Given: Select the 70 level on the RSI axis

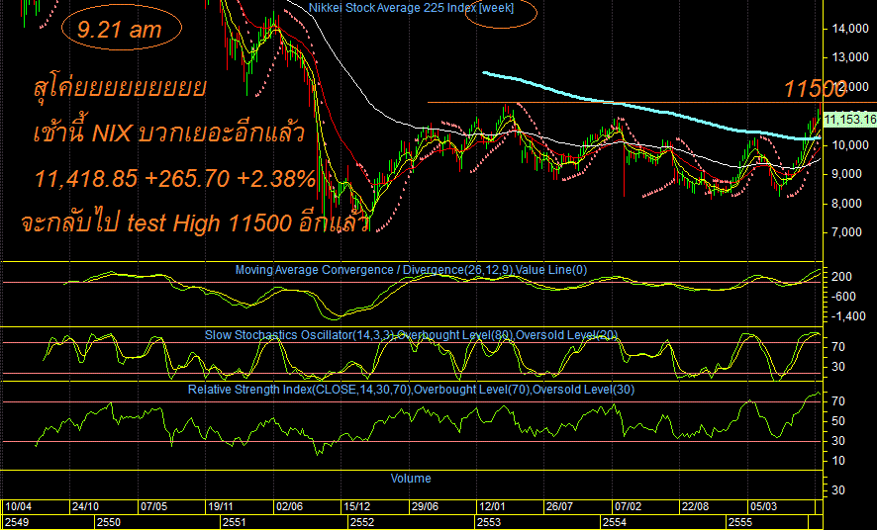Looking at the screenshot, I should point(837,401).
